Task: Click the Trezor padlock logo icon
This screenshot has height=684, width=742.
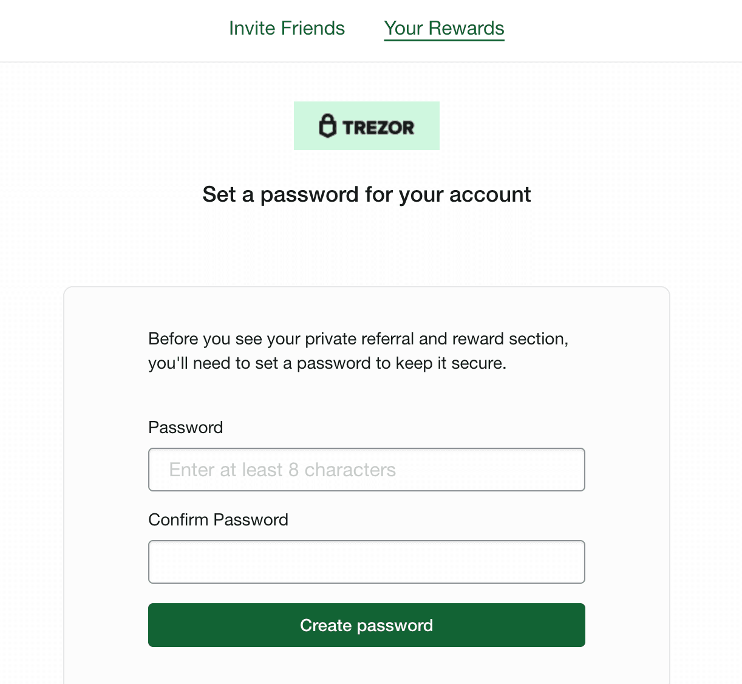Action: (x=328, y=126)
